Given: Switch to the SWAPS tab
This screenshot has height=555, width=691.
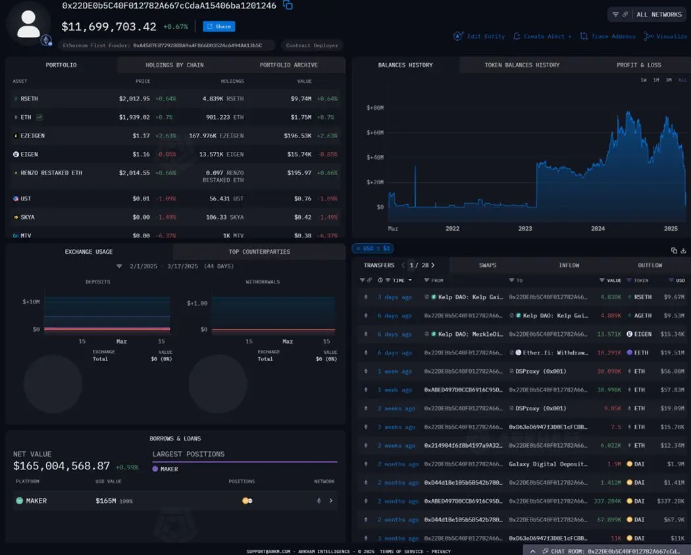Looking at the screenshot, I should coord(488,265).
